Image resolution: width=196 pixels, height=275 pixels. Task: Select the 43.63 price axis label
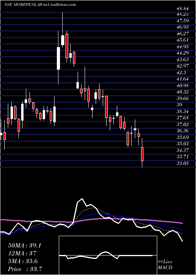coord(182,59)
